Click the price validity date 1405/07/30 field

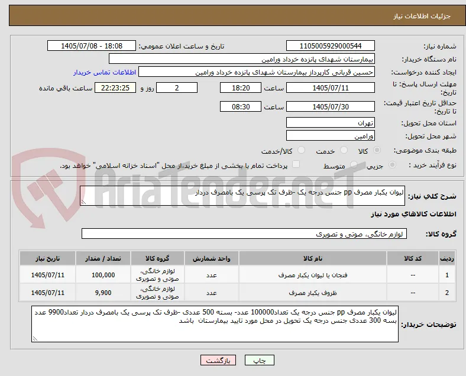(x=330, y=106)
